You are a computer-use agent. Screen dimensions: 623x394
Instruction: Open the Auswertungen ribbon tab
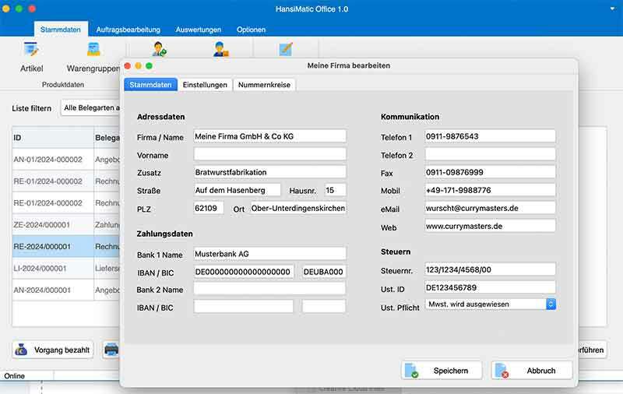(x=199, y=30)
